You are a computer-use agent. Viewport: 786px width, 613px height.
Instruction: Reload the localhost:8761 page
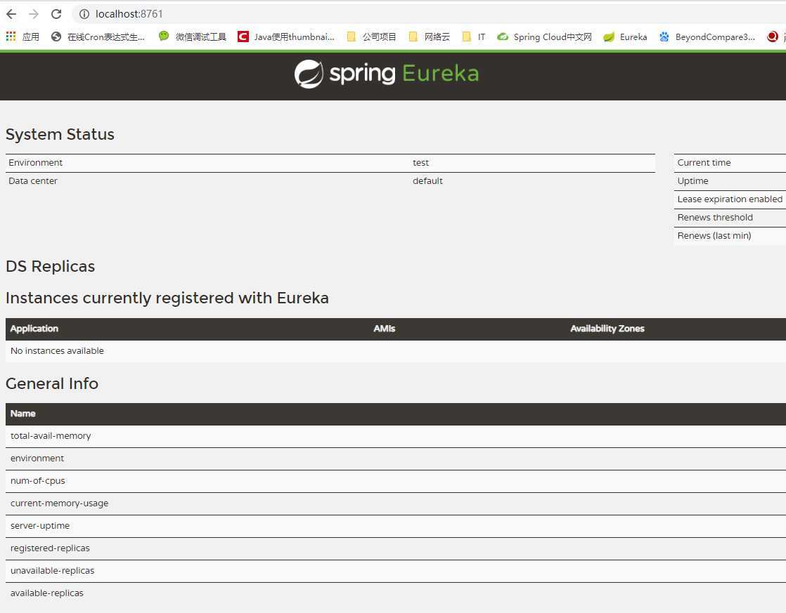click(56, 14)
